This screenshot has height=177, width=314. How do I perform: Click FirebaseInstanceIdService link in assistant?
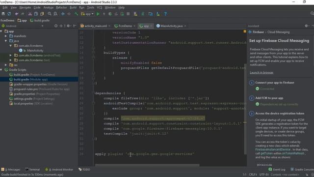[273, 149]
